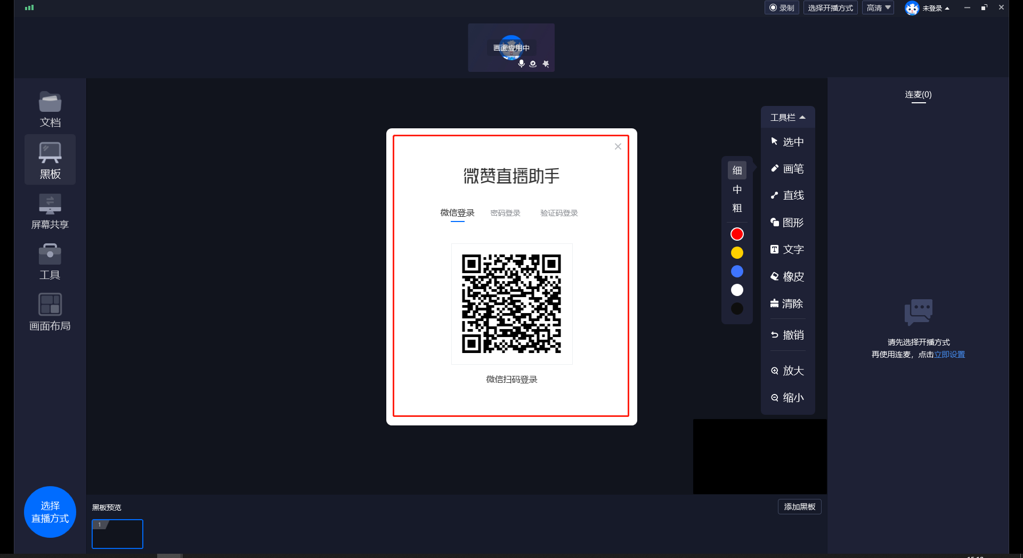Viewport: 1023px width, 558px height.
Task: Click the blue 选择直播方式 button
Action: click(x=50, y=512)
